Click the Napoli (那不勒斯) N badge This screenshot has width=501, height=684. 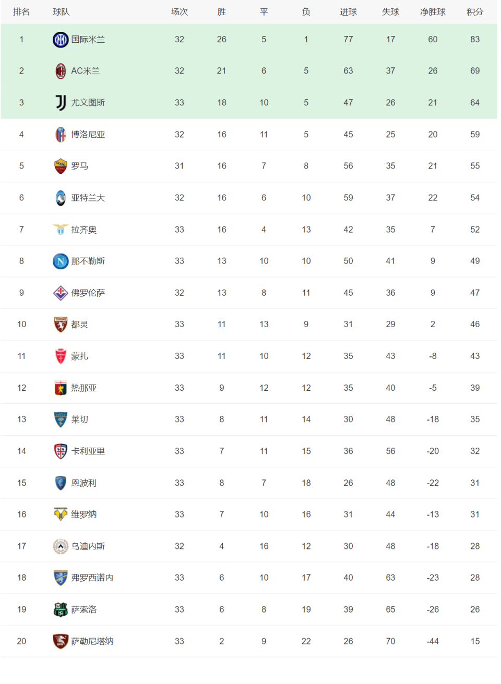pos(61,261)
